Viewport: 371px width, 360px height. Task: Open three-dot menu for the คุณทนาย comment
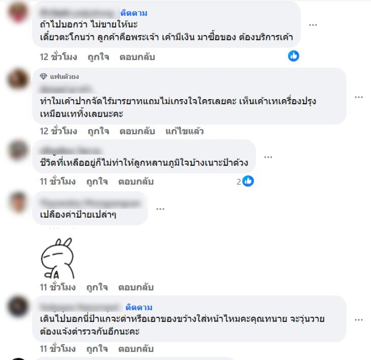pos(358,320)
